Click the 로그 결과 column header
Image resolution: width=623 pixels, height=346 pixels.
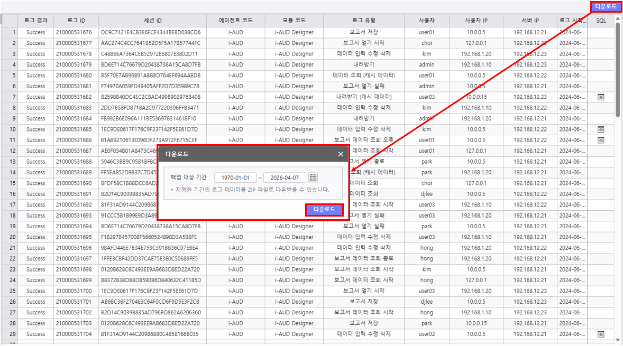point(36,20)
